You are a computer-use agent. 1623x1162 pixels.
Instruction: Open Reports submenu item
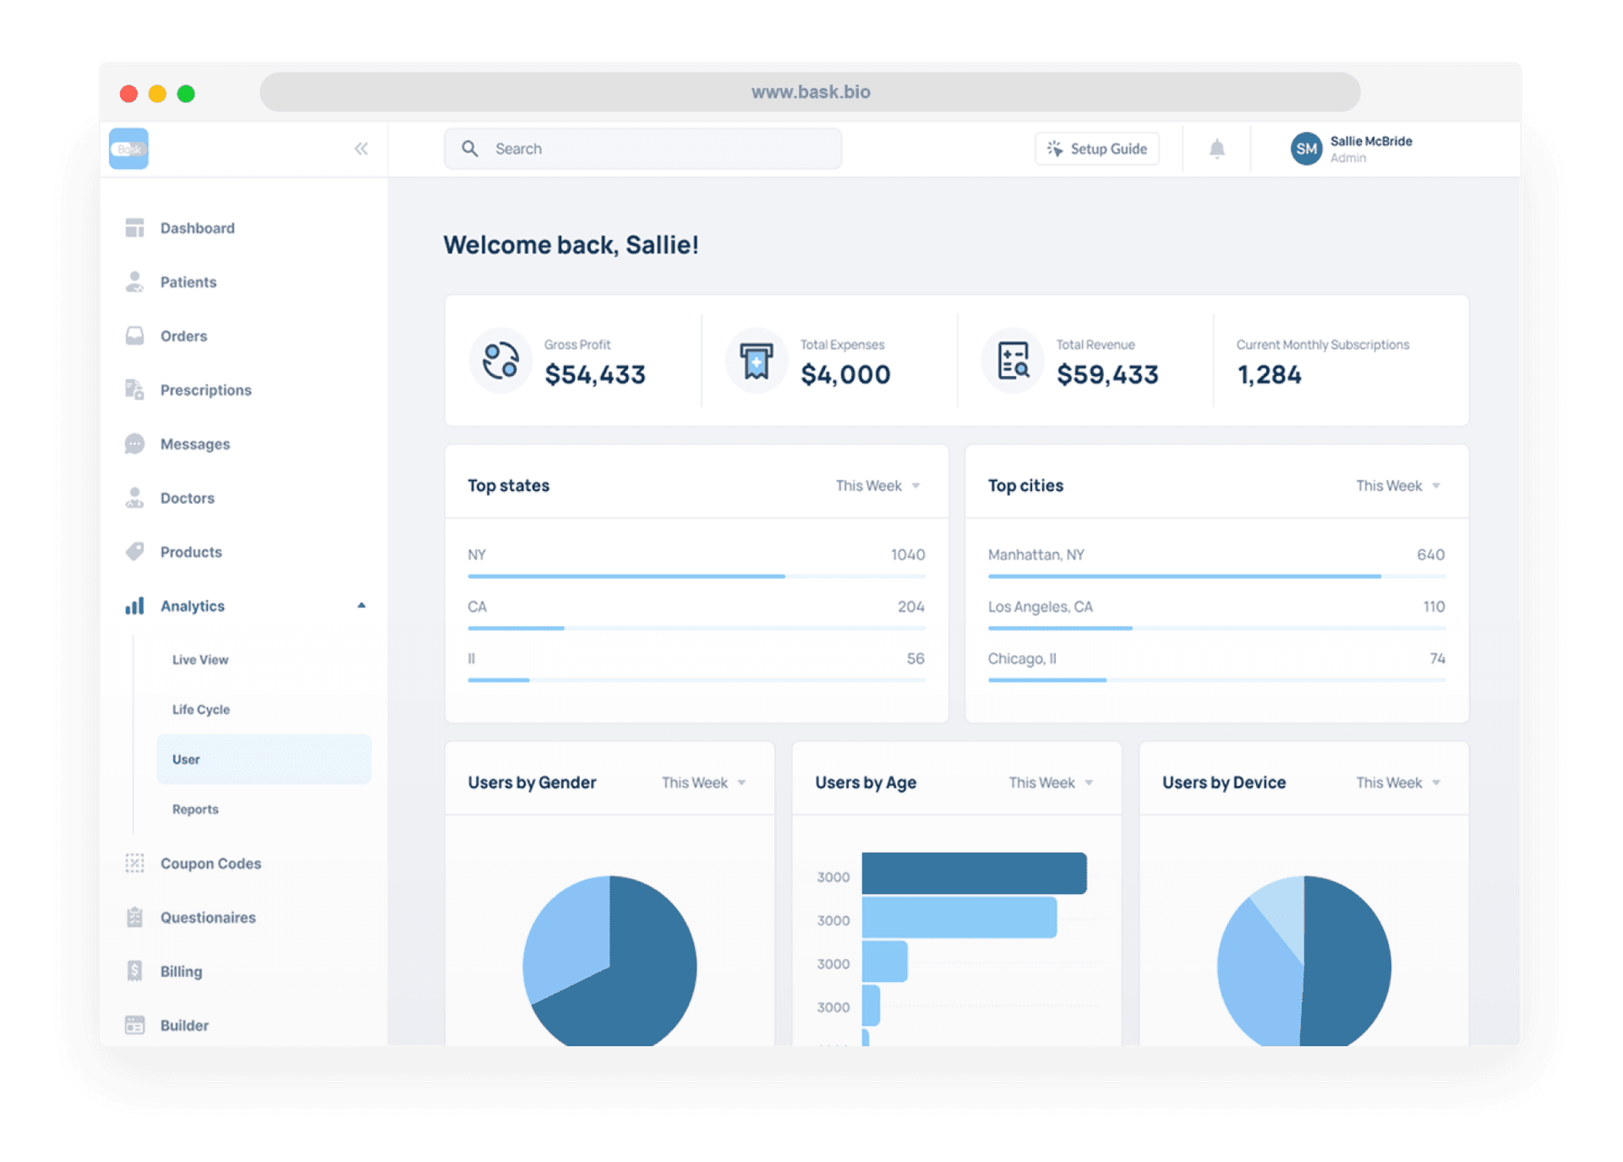(x=195, y=810)
